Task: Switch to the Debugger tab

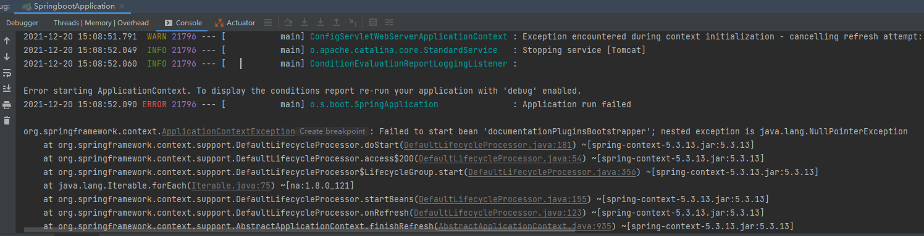Action: click(22, 23)
